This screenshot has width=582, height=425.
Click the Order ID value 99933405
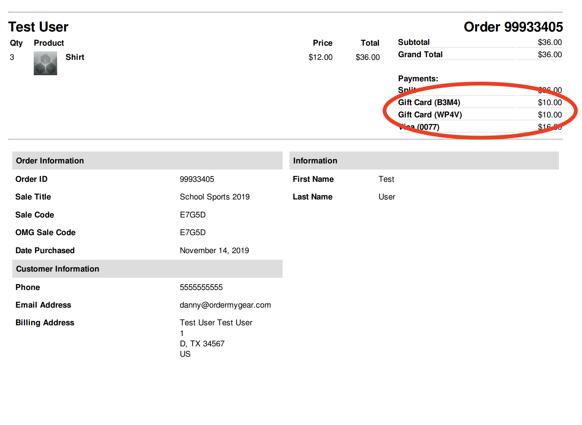[197, 179]
